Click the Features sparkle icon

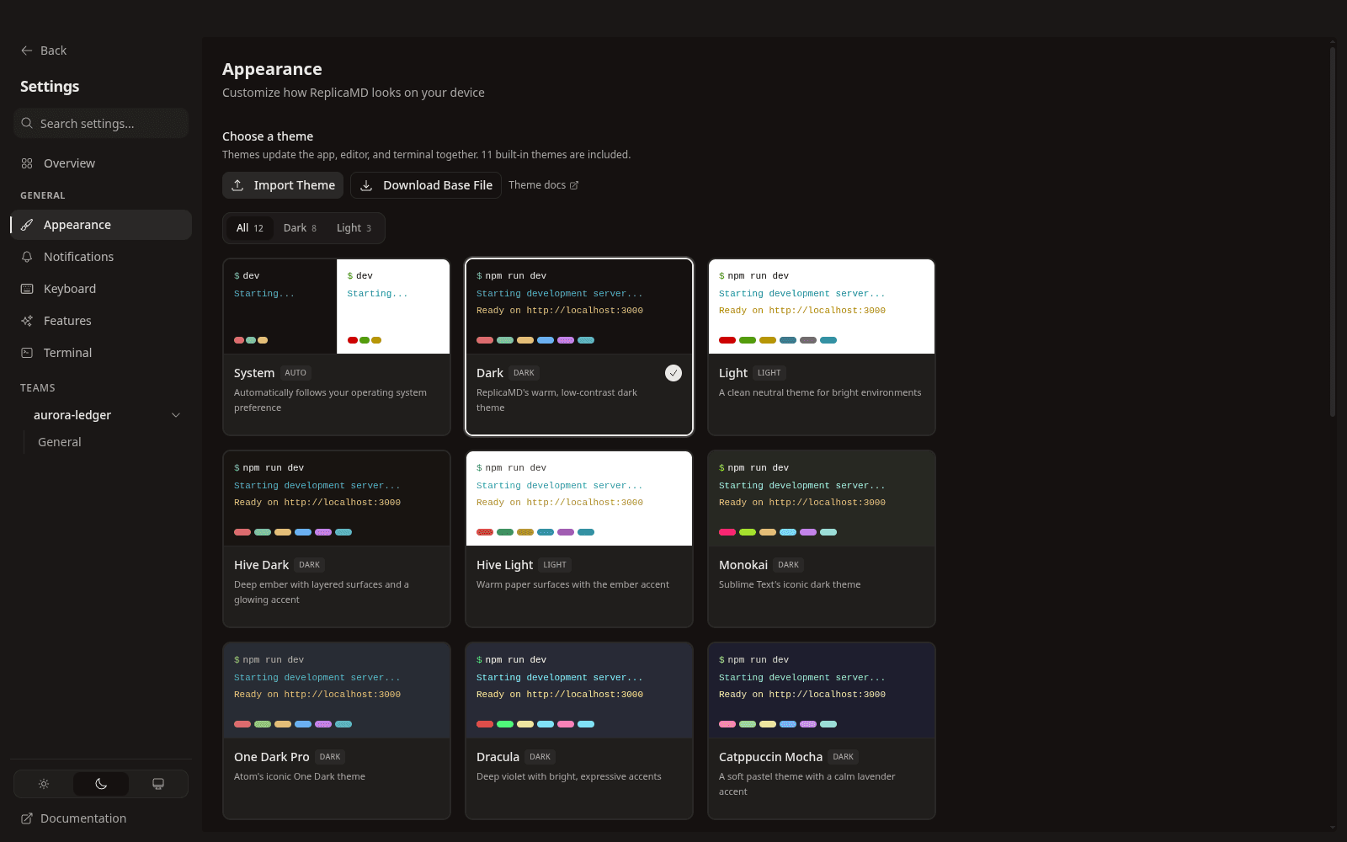click(x=27, y=321)
